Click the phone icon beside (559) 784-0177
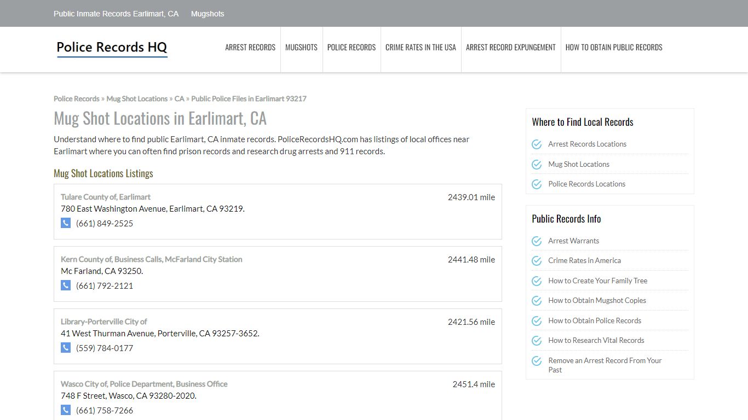748x420 pixels. (66, 348)
